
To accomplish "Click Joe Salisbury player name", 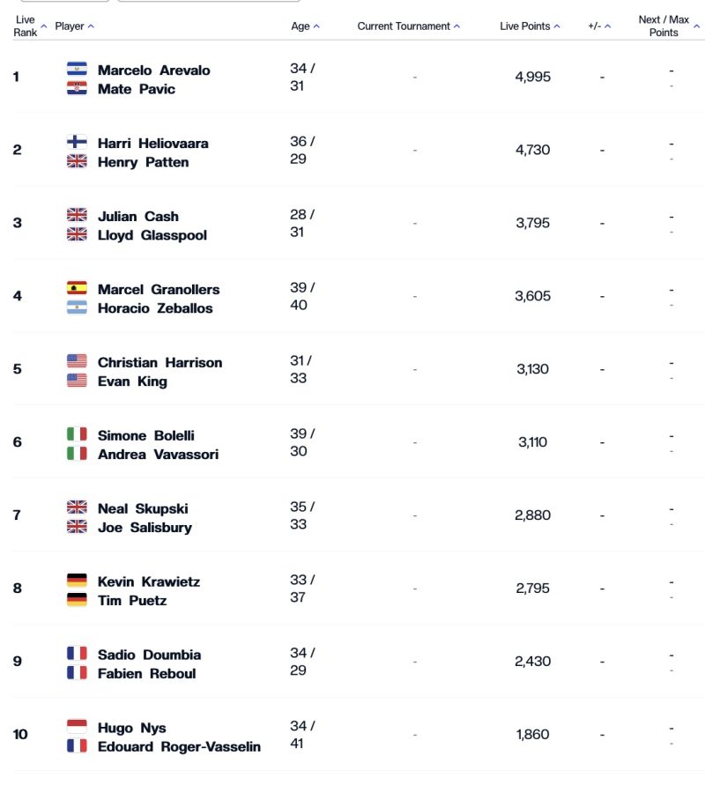I will click(x=145, y=527).
